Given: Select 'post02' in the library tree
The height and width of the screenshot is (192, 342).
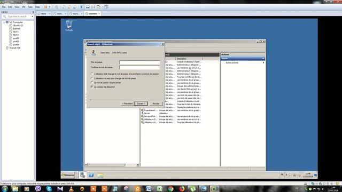Looking at the screenshot, I should (x=16, y=38).
